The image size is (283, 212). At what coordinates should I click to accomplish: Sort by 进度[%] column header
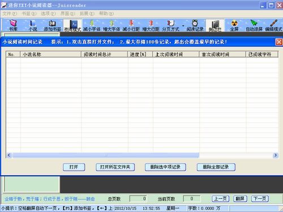(140, 54)
